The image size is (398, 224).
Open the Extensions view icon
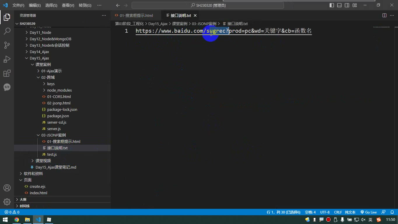click(x=7, y=73)
